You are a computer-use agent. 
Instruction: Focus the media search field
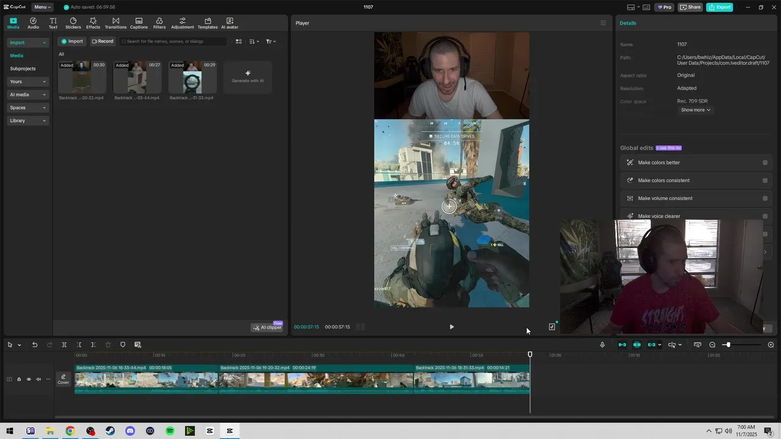[x=173, y=41]
